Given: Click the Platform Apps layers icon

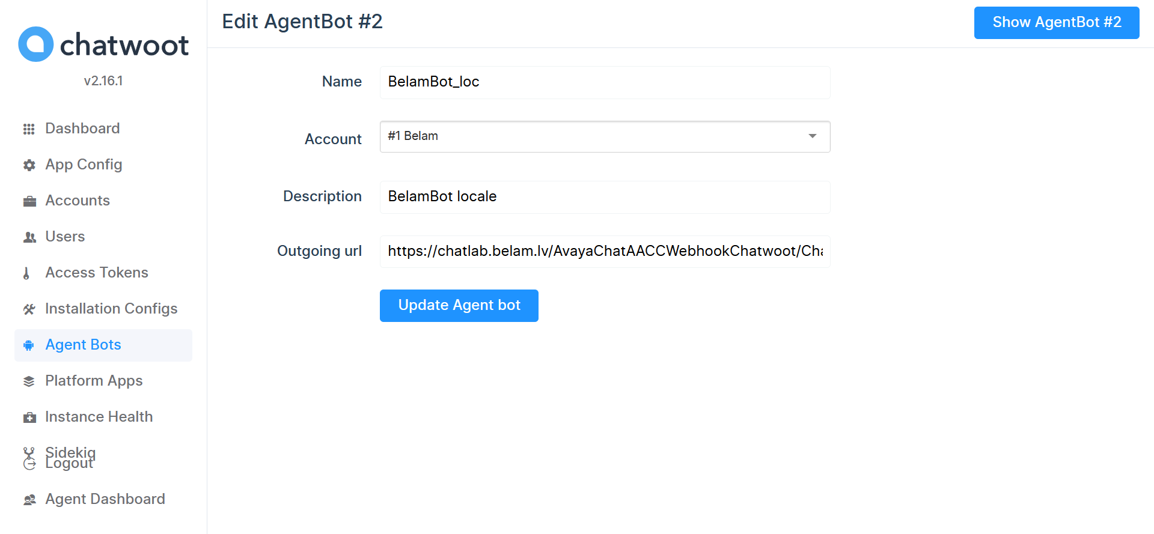Looking at the screenshot, I should coord(29,381).
